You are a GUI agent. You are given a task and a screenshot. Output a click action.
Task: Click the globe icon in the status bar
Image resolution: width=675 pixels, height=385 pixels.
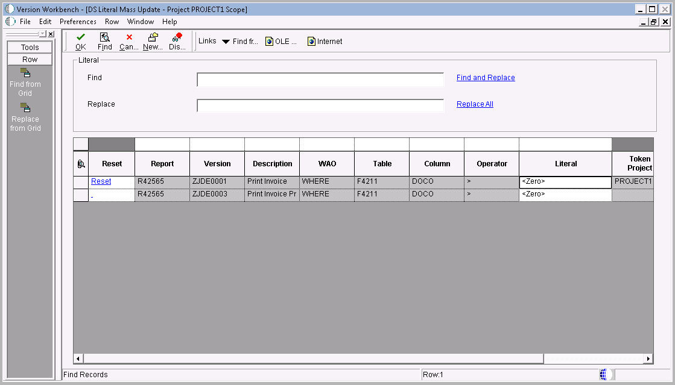point(605,374)
